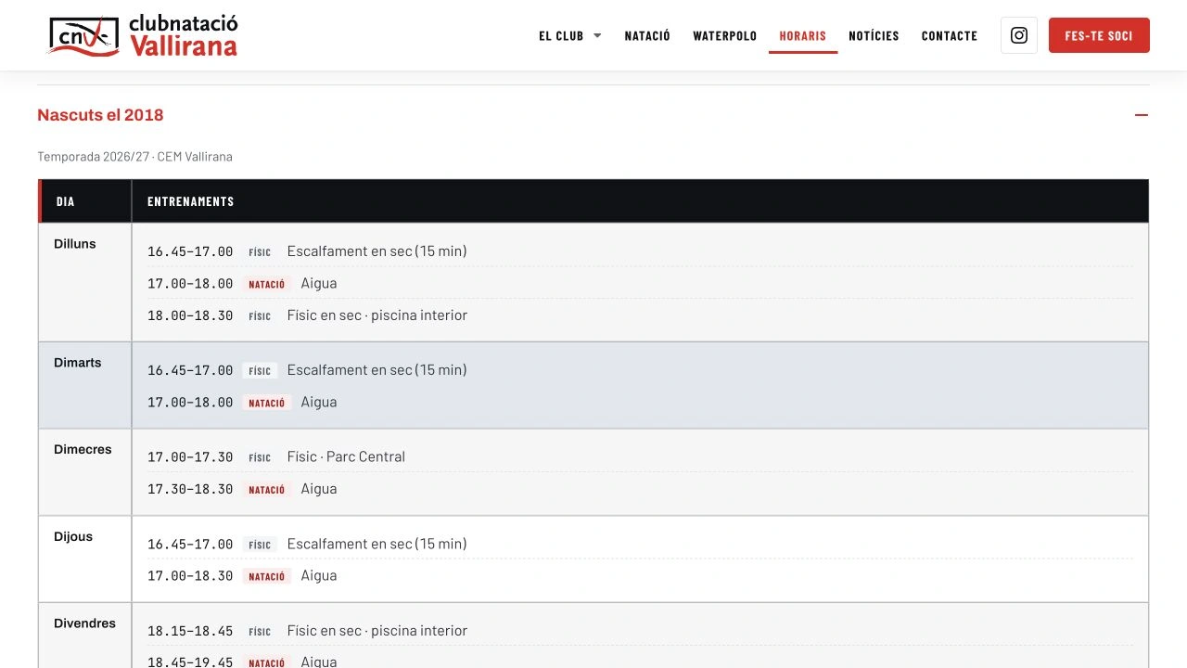Click the 18.15–18.45 time on Divendres

click(190, 631)
